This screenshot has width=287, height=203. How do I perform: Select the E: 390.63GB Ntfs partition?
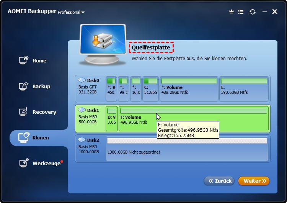244,89
